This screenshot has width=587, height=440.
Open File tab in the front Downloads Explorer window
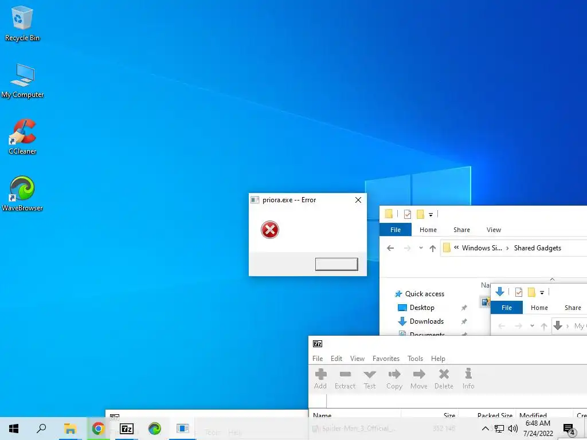(507, 308)
